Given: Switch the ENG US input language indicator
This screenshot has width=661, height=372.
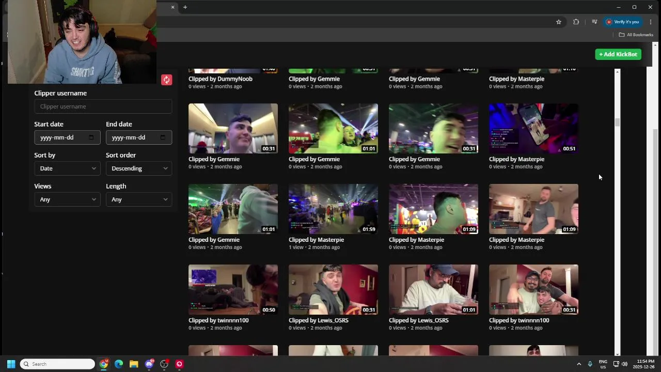Looking at the screenshot, I should (603, 364).
